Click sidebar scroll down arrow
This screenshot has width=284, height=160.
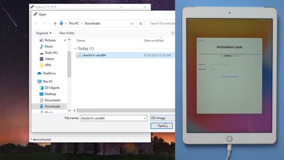pos(69,110)
